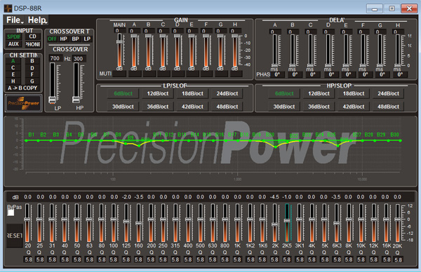Click the A -> B COPY button

[x=22, y=88]
